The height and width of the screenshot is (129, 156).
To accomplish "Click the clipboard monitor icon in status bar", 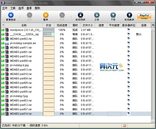I will (x=125, y=126).
